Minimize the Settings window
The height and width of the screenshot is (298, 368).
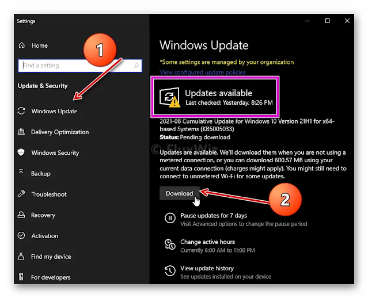[x=308, y=21]
